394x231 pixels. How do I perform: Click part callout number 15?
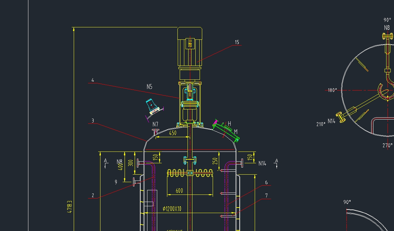(x=237, y=42)
